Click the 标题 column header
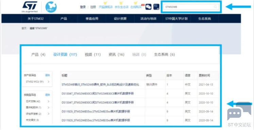The width and height of the screenshot is (254, 130). 65,75
